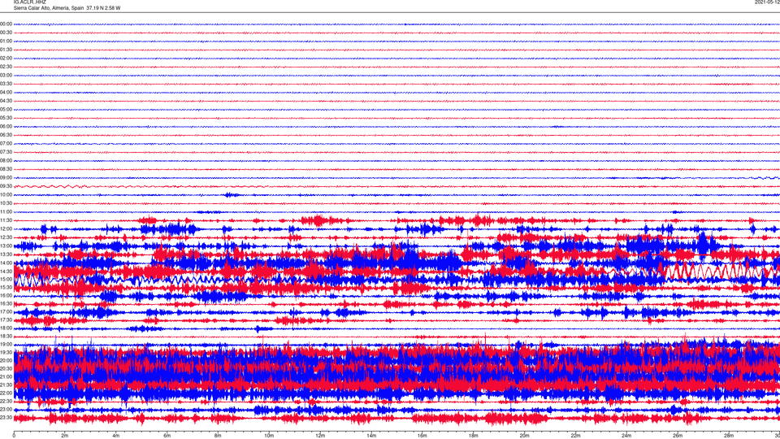Choose the 19:30 time label
This screenshot has width=780, height=439.
[x=6, y=352]
